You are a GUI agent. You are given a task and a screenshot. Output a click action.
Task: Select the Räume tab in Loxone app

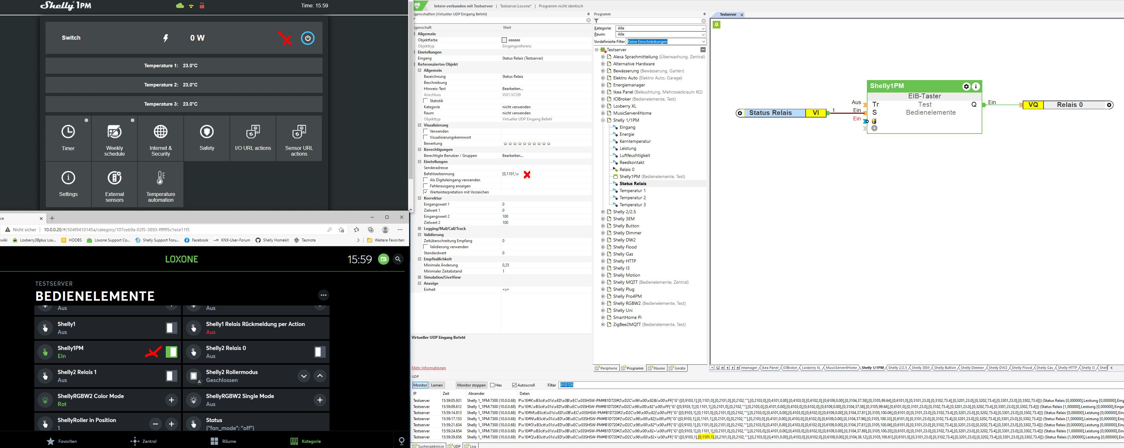[x=223, y=441]
